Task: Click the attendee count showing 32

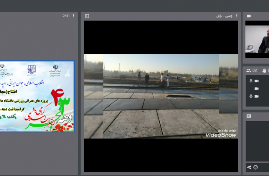Action: click(x=254, y=70)
